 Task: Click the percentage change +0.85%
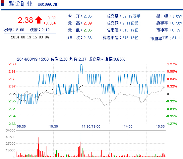coord(50,23)
